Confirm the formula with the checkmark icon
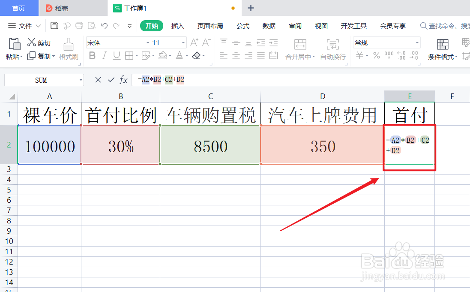Image resolution: width=470 pixels, height=292 pixels. 111,80
